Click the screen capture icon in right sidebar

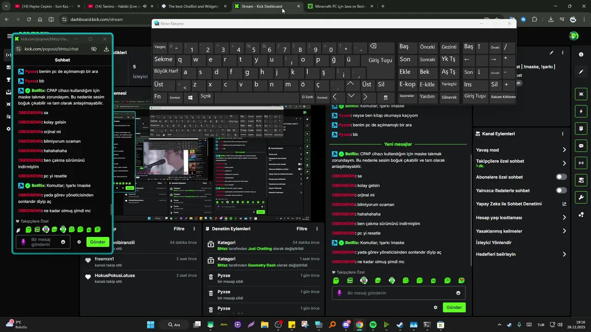581,94
